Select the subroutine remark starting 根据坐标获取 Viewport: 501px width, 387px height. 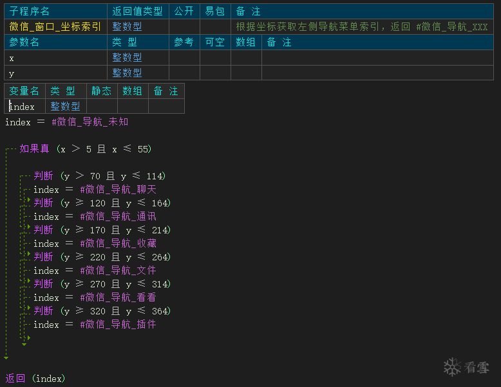[x=362, y=26]
